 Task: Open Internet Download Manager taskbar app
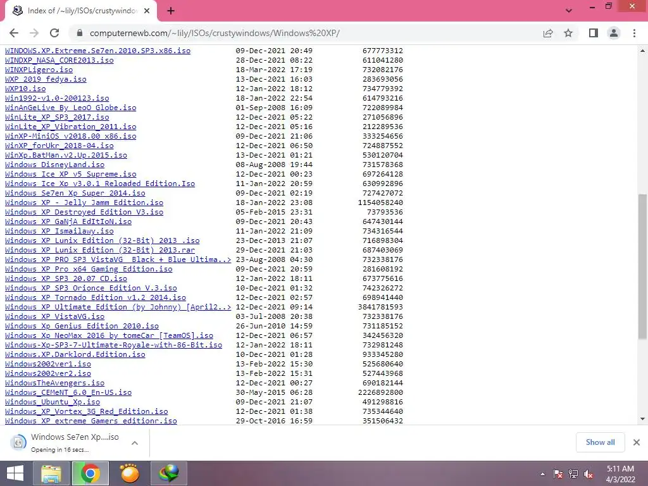(x=168, y=473)
